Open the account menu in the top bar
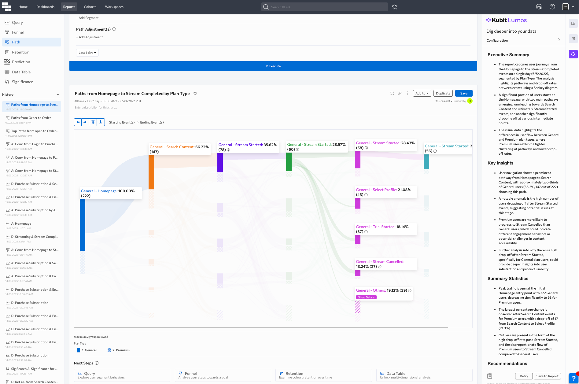Image resolution: width=579 pixels, height=384 pixels. pos(568,7)
